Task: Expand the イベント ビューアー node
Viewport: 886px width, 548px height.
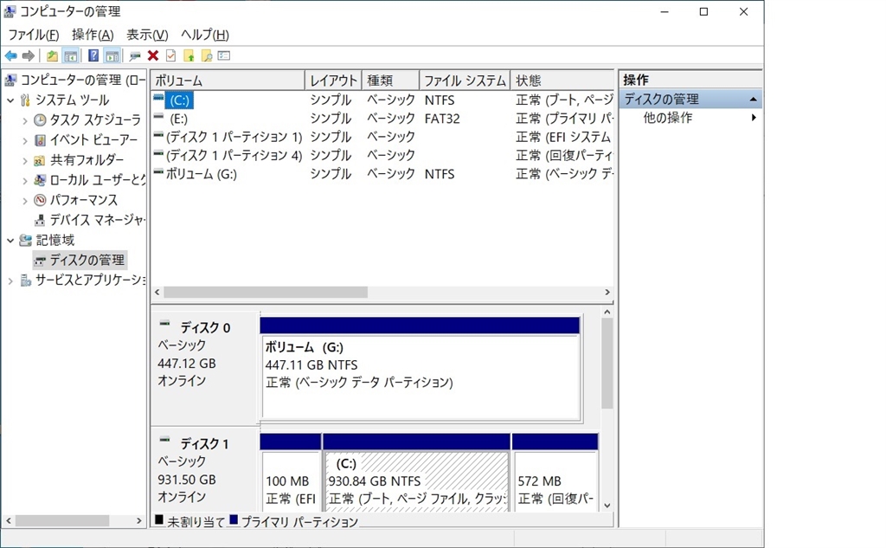Action: pyautogui.click(x=24, y=140)
